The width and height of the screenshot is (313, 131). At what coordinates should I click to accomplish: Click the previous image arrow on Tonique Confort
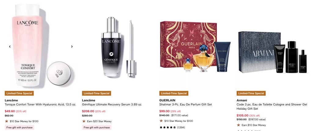[x=10, y=47]
